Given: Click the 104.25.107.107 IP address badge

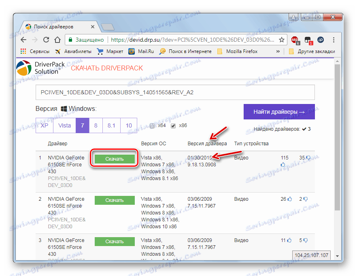Looking at the screenshot, I should (312, 255).
